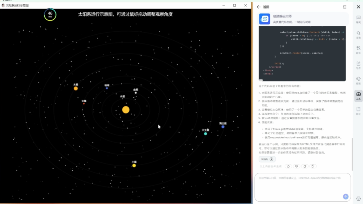Click the save-to-notes icon beside the copy icon
The height and width of the screenshot is (204, 363).
[313, 166]
